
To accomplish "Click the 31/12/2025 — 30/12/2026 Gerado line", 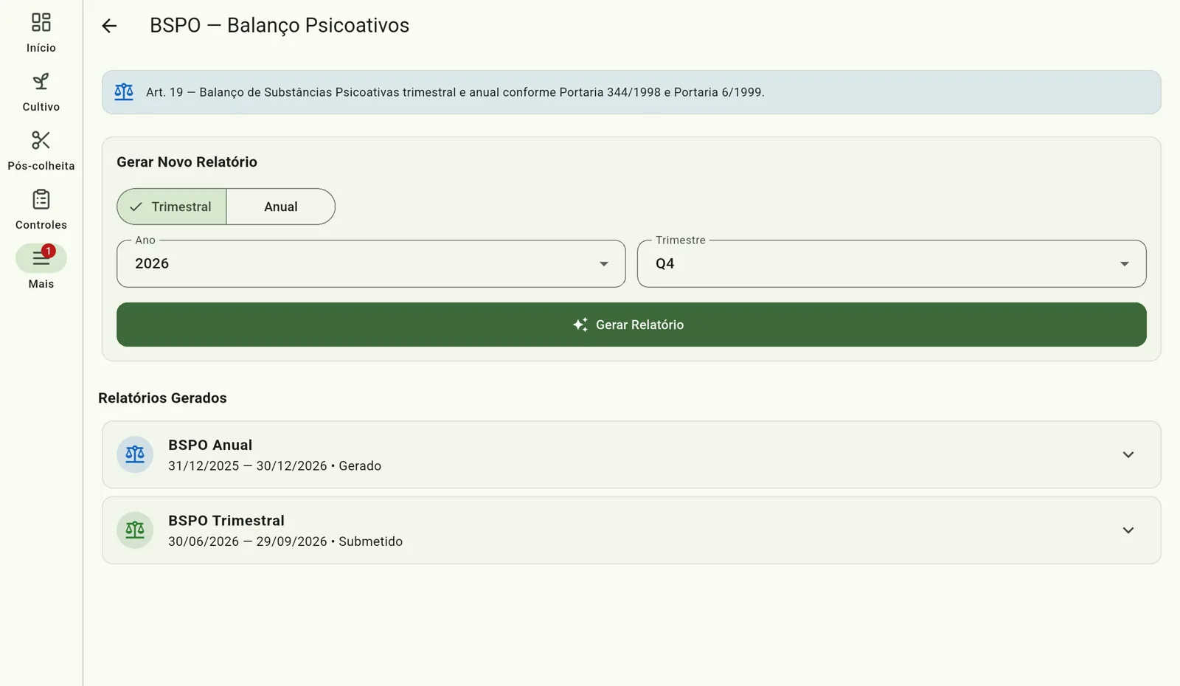I will [274, 466].
